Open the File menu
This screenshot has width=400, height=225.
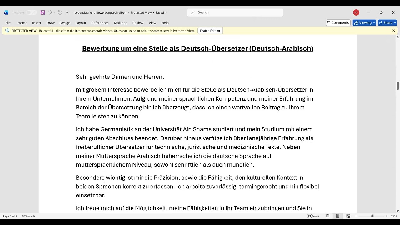[8, 23]
